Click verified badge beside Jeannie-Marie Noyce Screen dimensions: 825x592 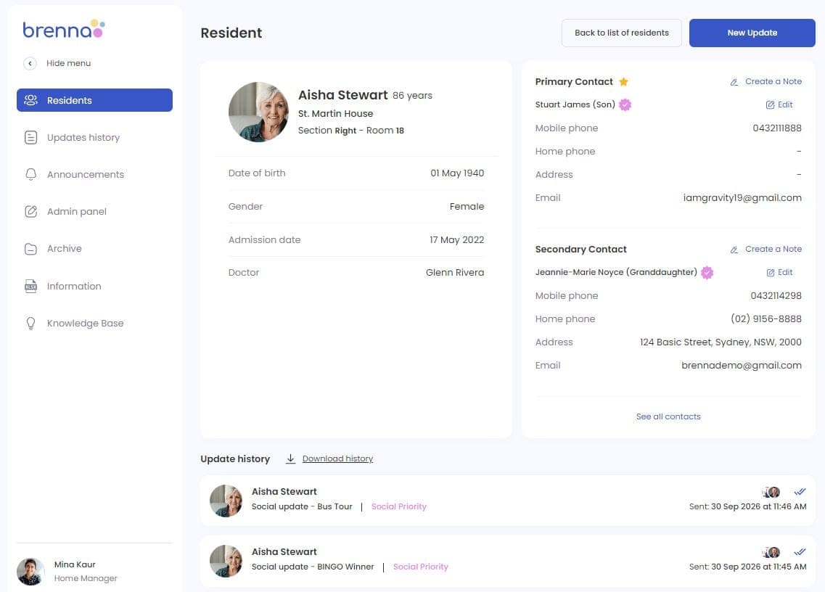[x=707, y=273]
